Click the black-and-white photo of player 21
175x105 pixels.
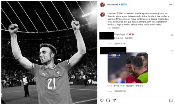point(49,52)
